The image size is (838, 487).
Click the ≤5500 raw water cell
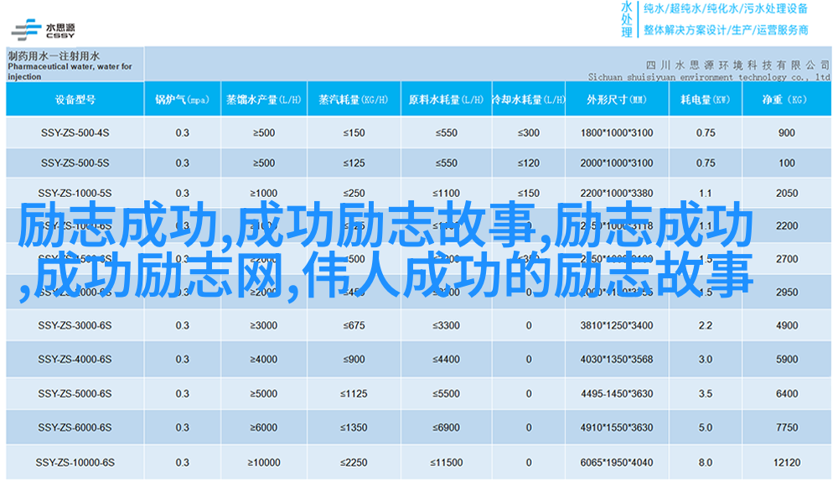tap(447, 393)
